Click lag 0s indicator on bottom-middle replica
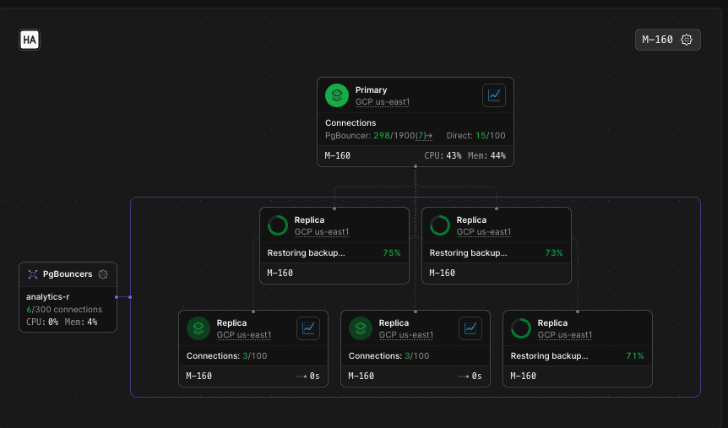 pos(470,376)
